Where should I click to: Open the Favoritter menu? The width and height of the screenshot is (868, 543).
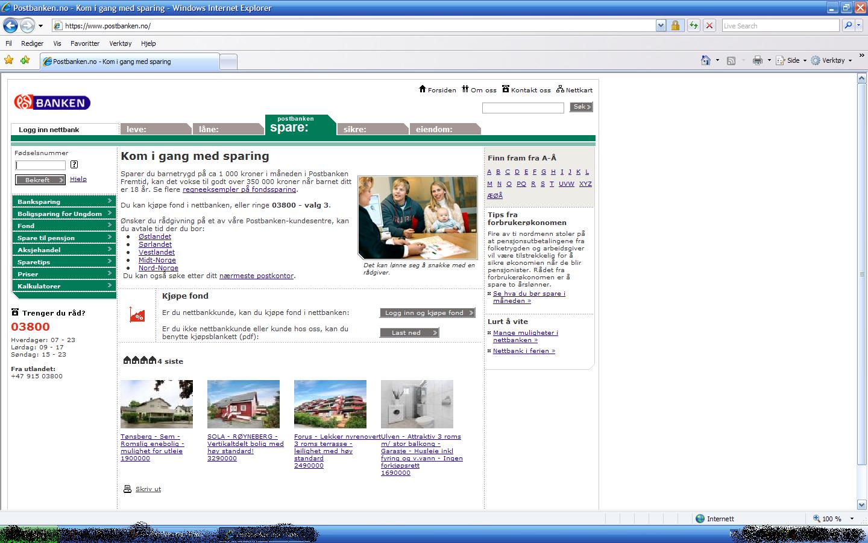click(85, 43)
